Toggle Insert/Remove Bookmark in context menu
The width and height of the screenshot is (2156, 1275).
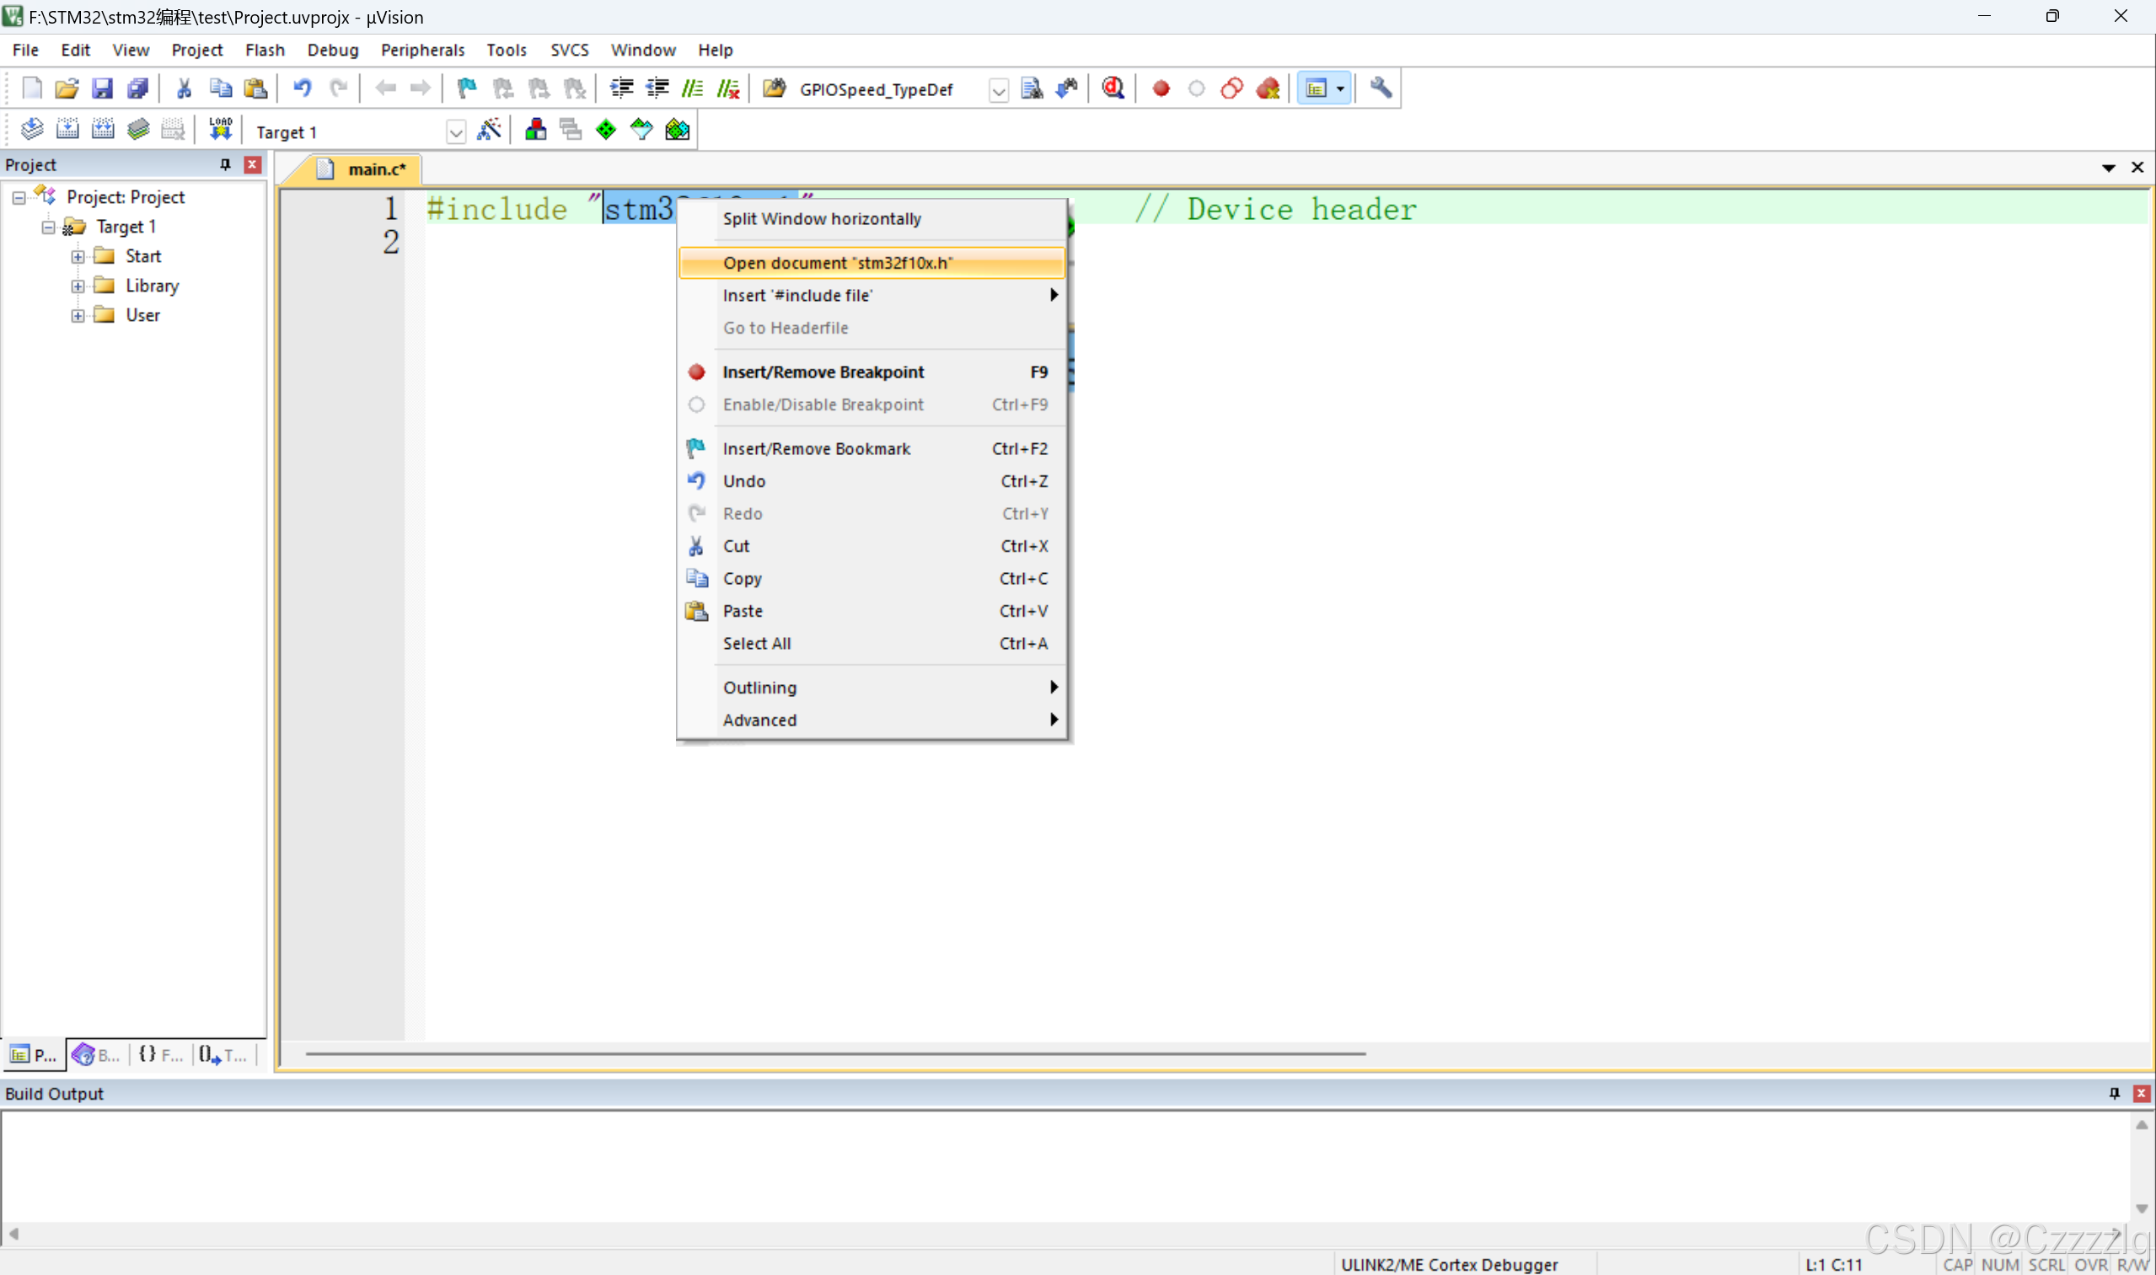click(x=816, y=448)
